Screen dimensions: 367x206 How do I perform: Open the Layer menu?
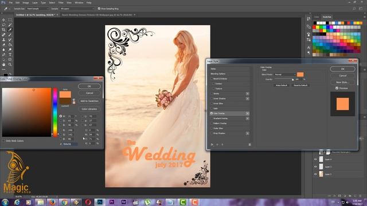(x=34, y=2)
